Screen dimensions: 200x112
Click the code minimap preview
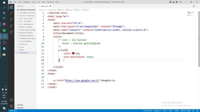tap(191, 14)
